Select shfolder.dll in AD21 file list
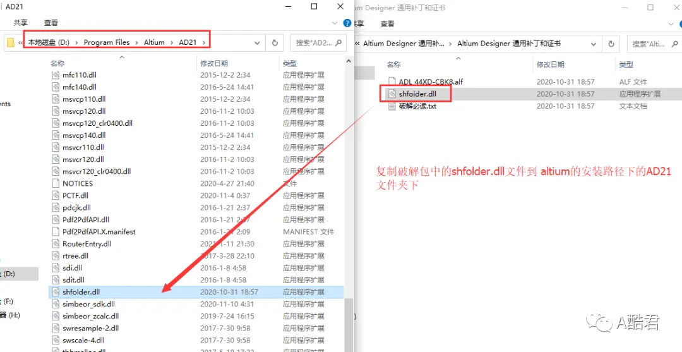Screen dimensions: 682x352 pos(196,292)
